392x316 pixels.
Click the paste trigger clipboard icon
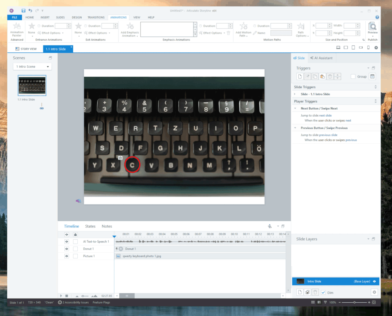tap(323, 77)
